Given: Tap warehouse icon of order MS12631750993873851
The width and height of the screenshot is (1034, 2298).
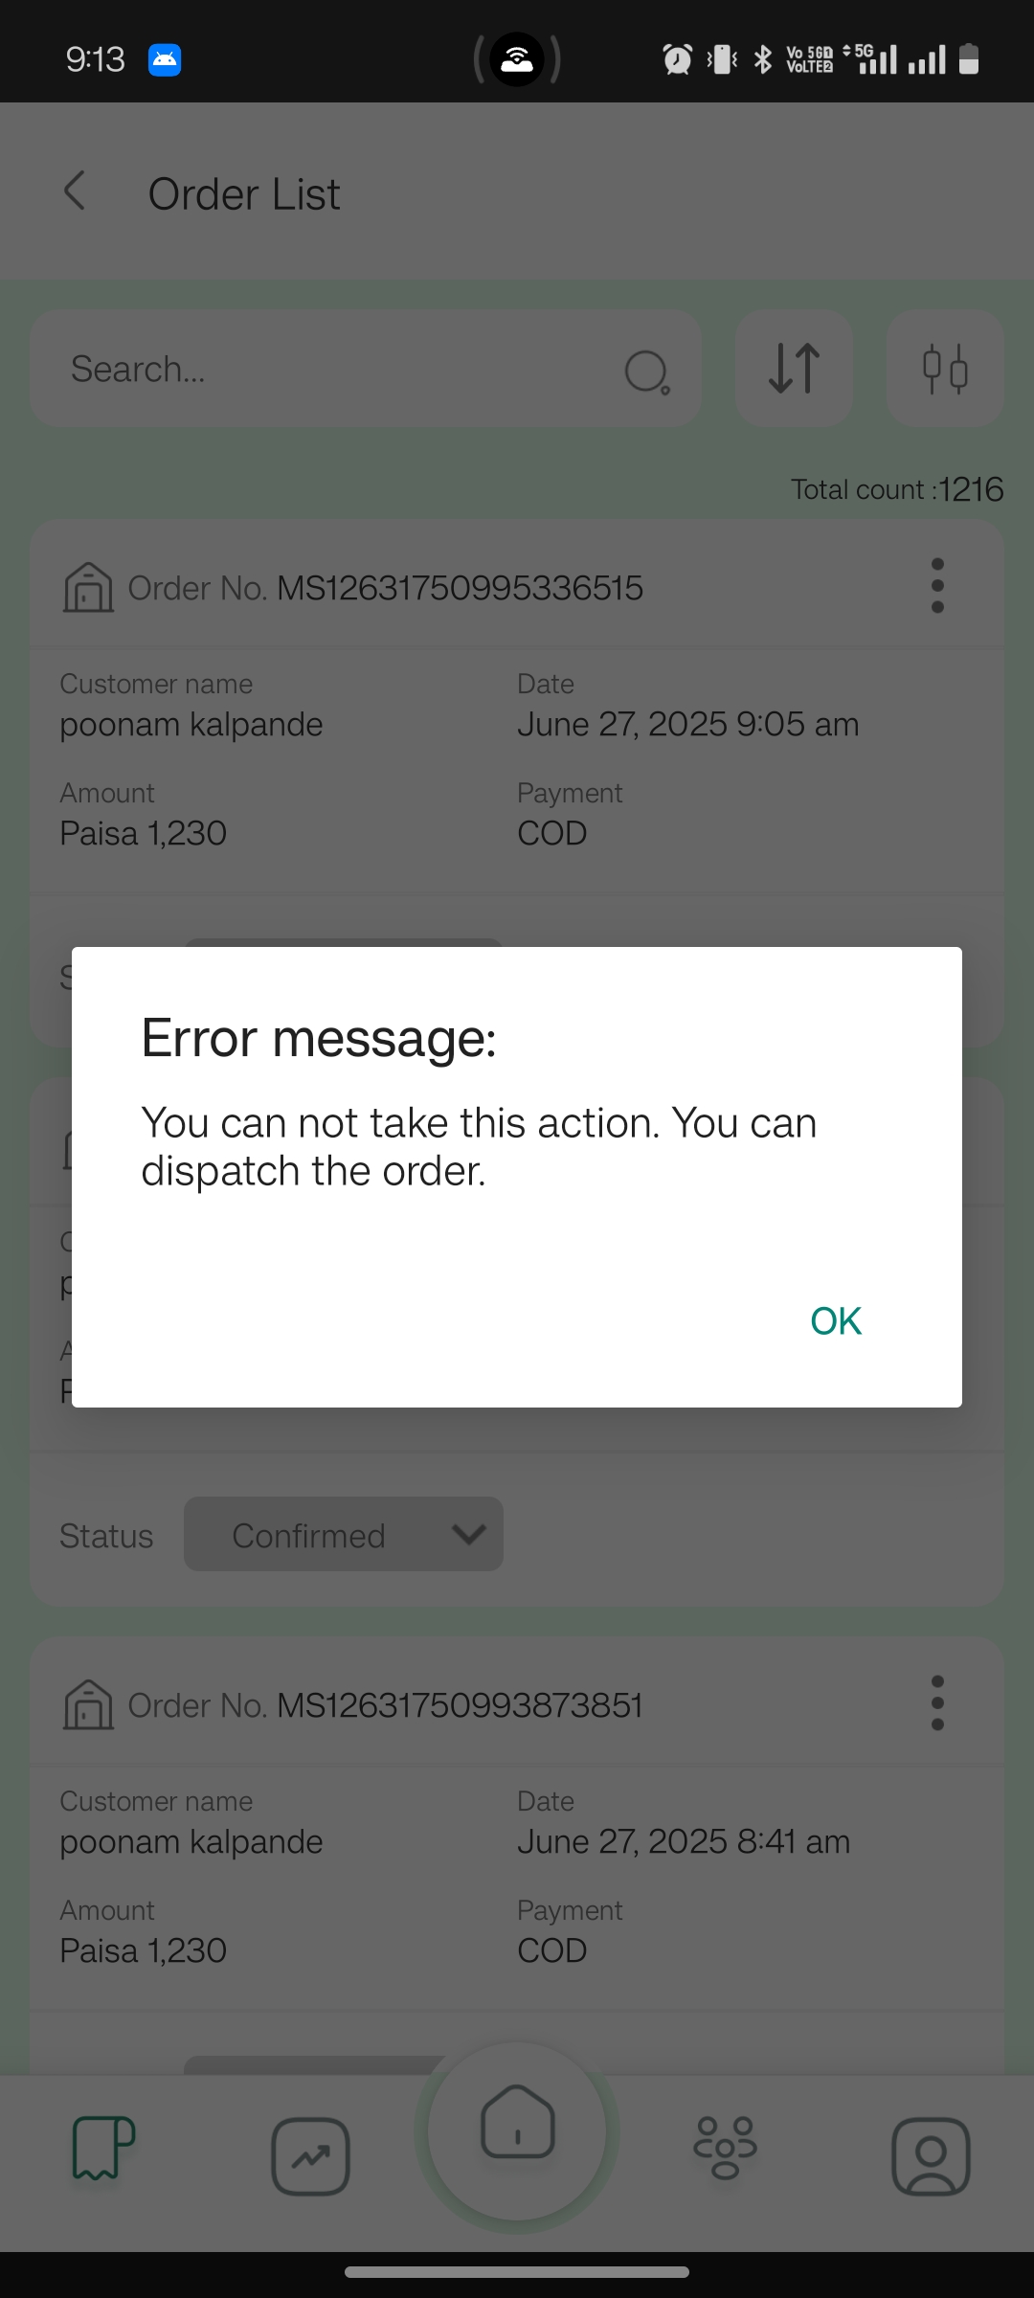Looking at the screenshot, I should tap(88, 1704).
